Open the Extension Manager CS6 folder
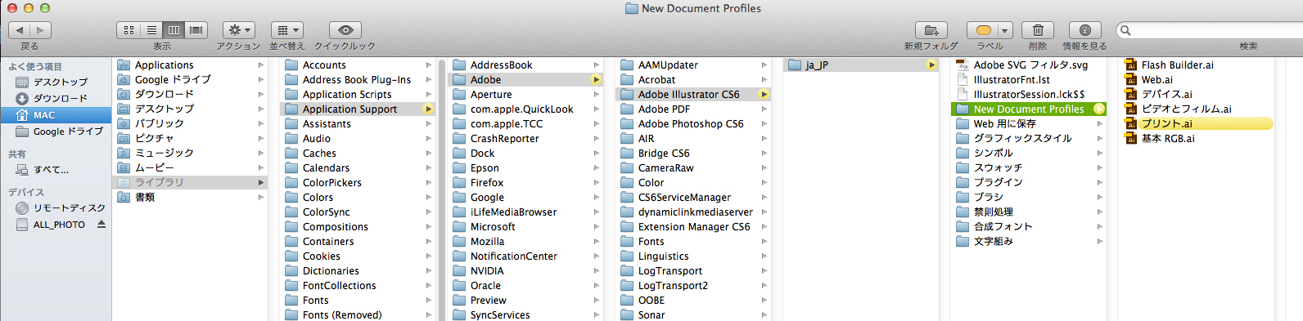 pos(693,226)
